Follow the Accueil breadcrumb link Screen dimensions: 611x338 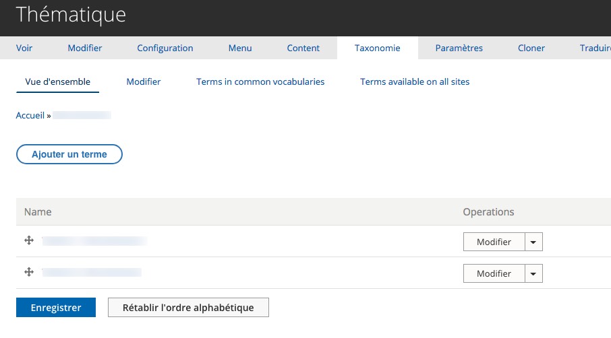(x=30, y=116)
